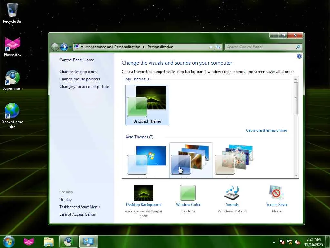The width and height of the screenshot is (330, 248).
Task: Go forward using the Forward arrow button
Action: (x=64, y=47)
